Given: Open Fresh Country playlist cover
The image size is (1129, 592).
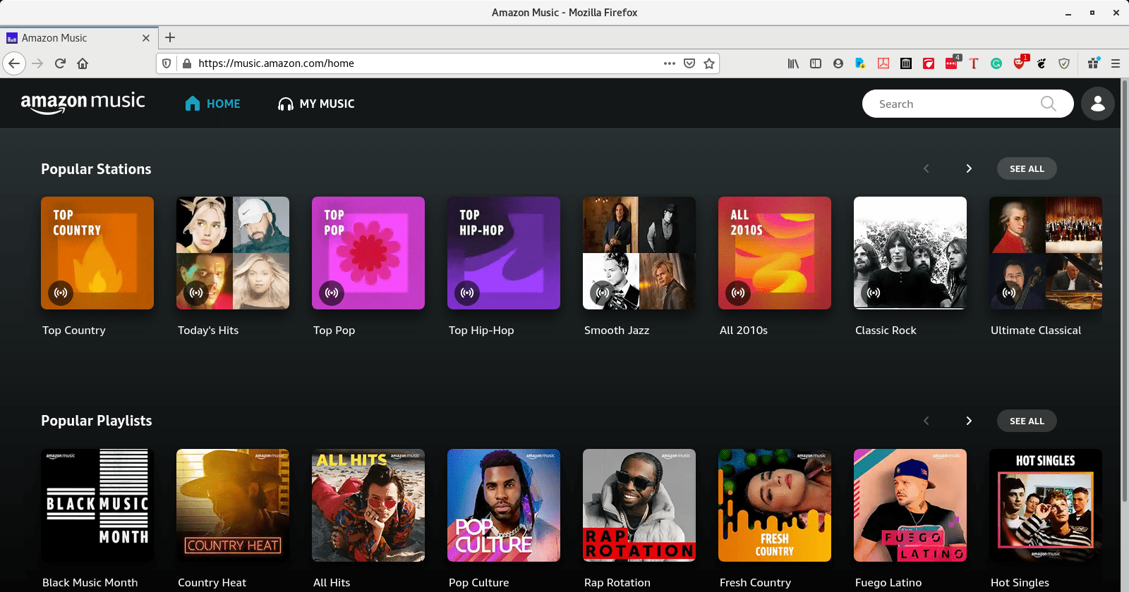Looking at the screenshot, I should click(775, 505).
